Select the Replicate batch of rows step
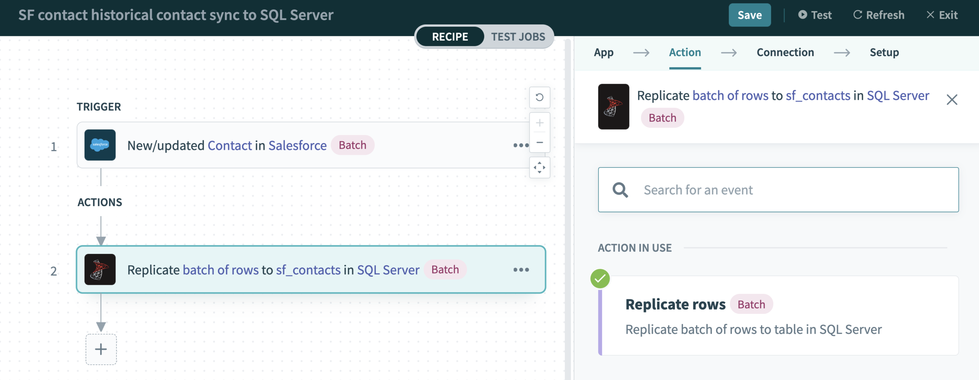 point(311,270)
